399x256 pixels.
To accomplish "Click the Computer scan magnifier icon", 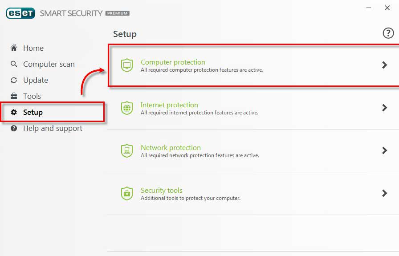I will pyautogui.click(x=14, y=64).
